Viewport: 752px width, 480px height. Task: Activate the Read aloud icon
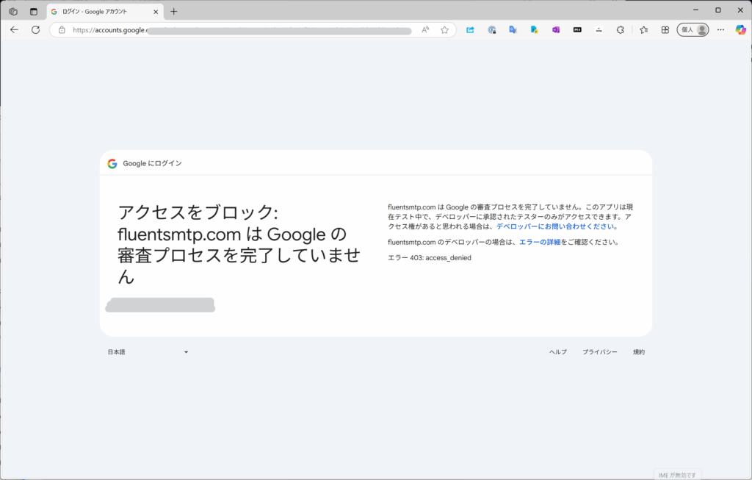[425, 29]
